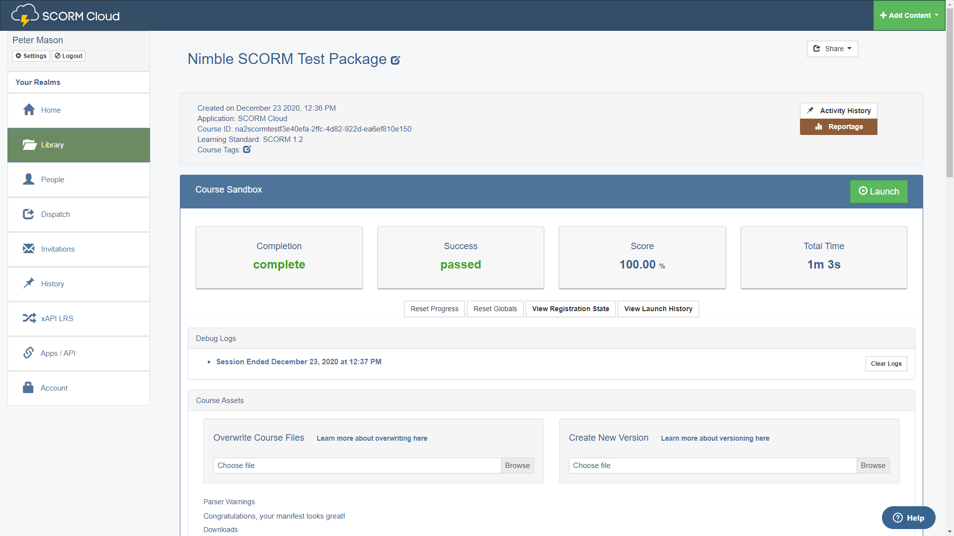The image size is (954, 536).
Task: Open the History section
Action: coord(79,284)
